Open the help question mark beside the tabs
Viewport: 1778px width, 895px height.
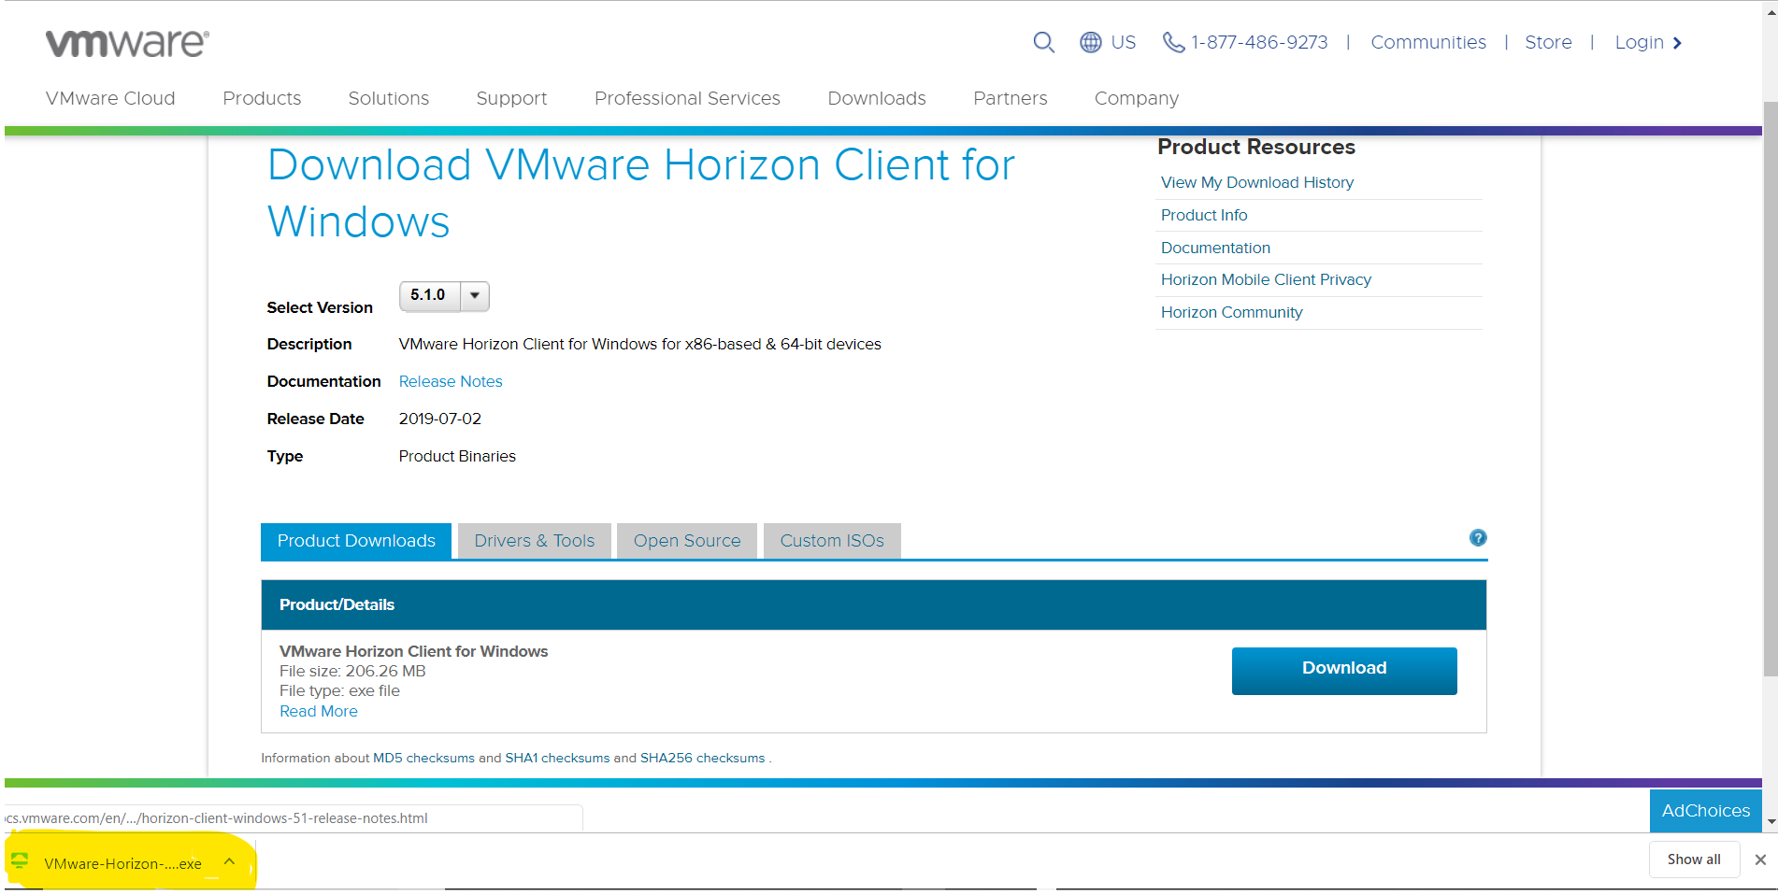click(1477, 538)
